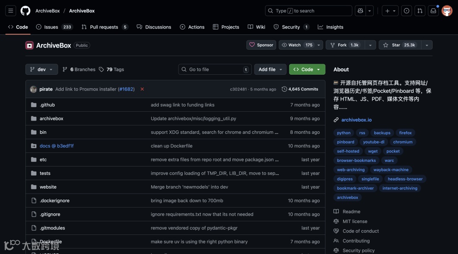This screenshot has width=458, height=254.
Task: Open the Watch notifications dropdown
Action: (x=301, y=45)
